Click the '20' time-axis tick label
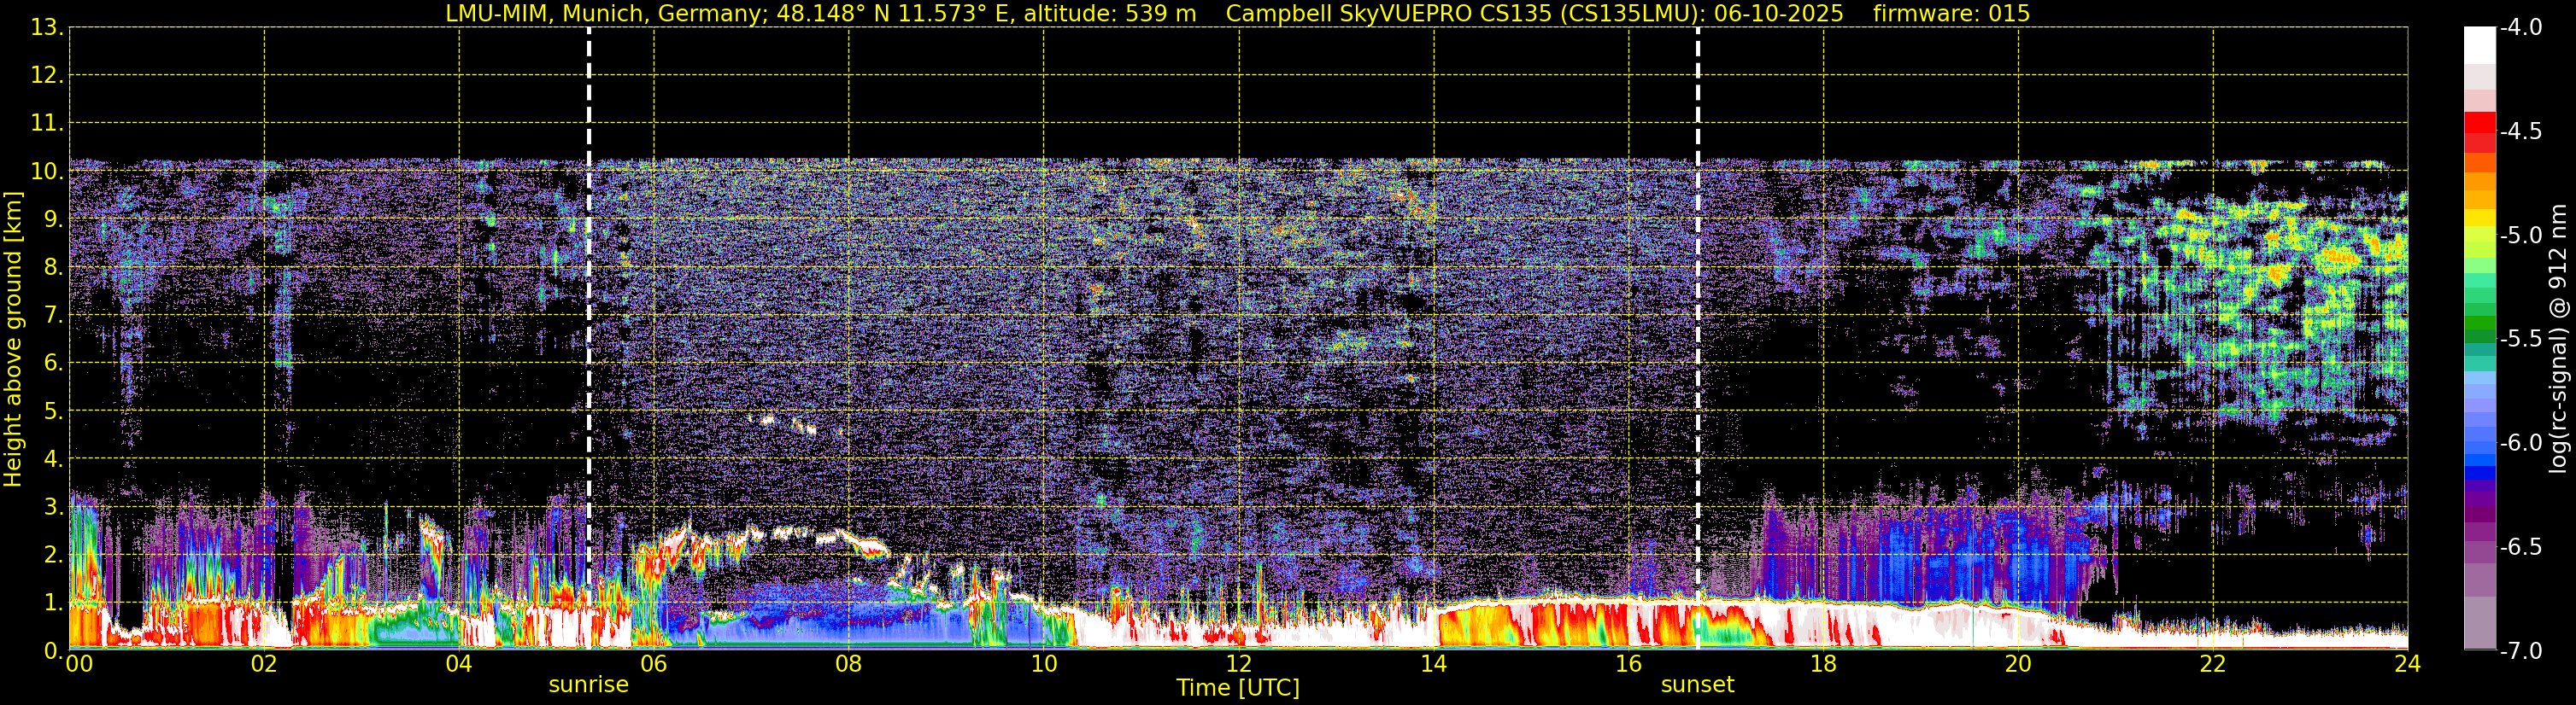Viewport: 2576px width, 705px height. point(2018,665)
